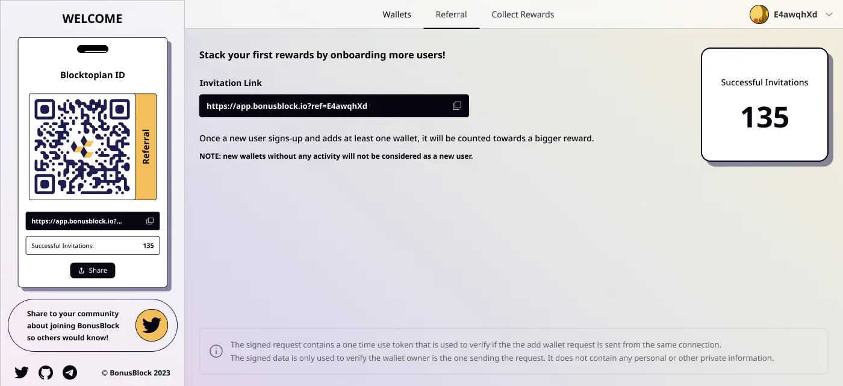Screen dimensions: 843x386
Task: Click the user avatar icon
Action: click(x=759, y=14)
